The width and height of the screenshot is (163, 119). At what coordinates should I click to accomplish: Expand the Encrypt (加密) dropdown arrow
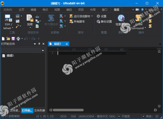point(30,28)
